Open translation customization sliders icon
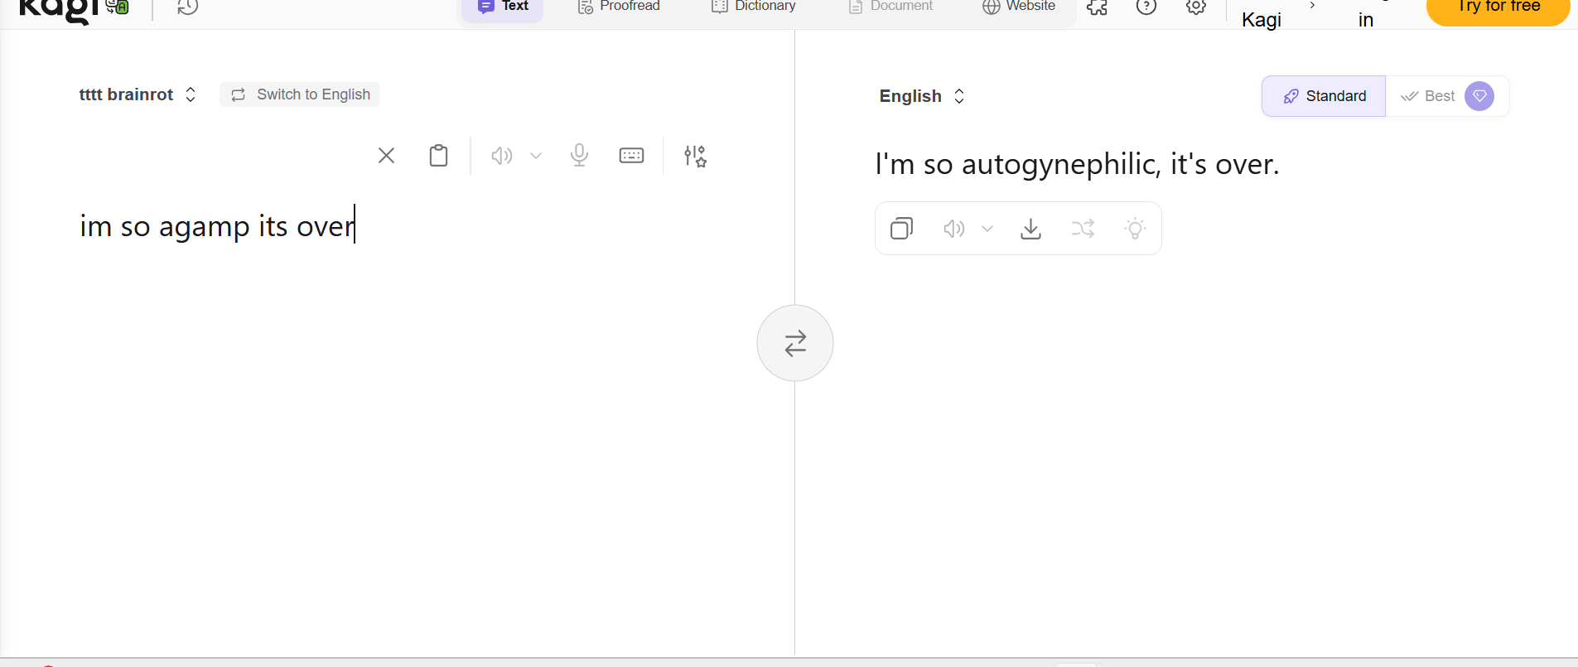This screenshot has width=1578, height=667. [695, 156]
